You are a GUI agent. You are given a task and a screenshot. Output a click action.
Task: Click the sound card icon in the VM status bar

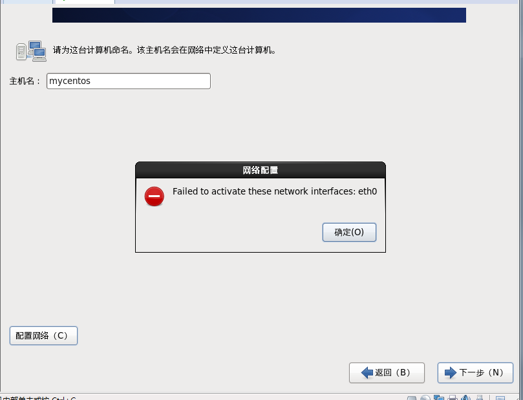(466, 397)
